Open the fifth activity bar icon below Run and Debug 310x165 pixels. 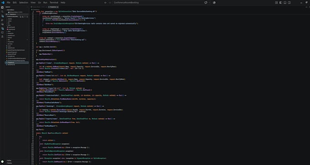2,24
